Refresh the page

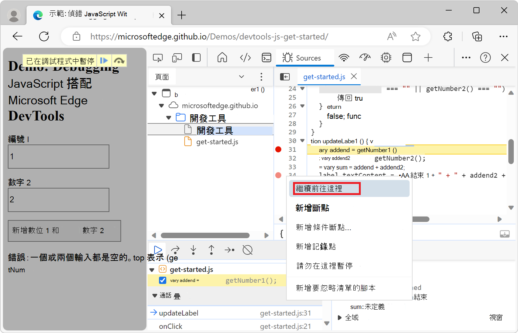(44, 36)
